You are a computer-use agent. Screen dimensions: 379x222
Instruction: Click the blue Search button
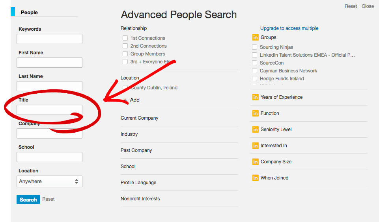[28, 200]
